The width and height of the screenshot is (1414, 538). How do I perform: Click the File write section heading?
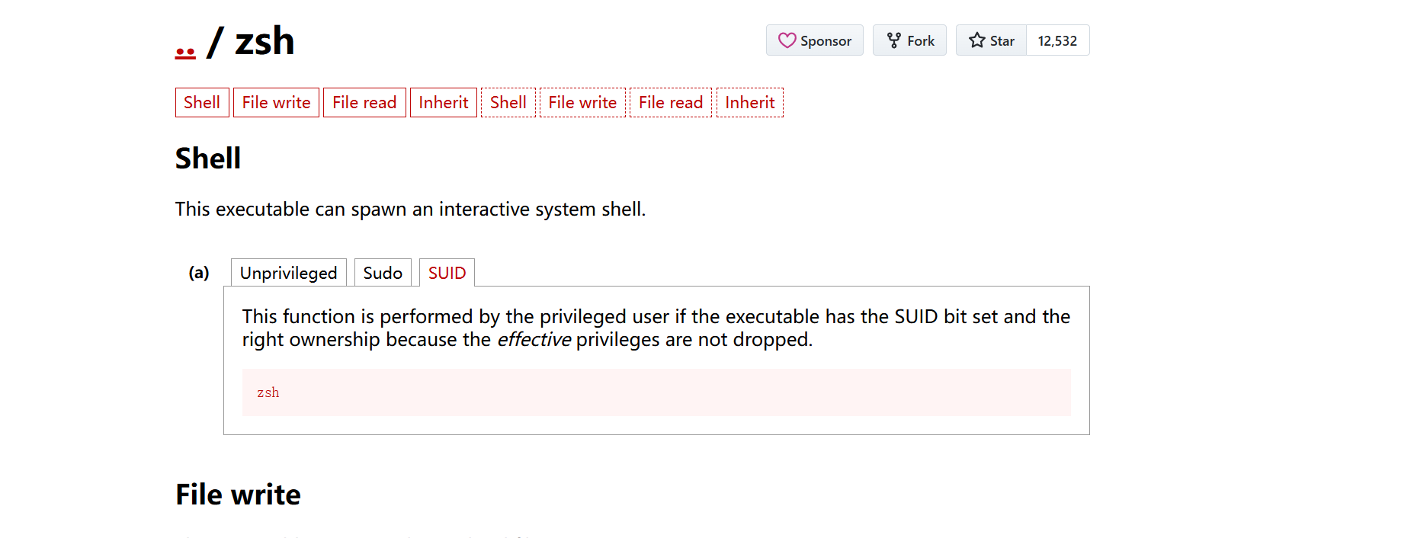click(x=238, y=495)
